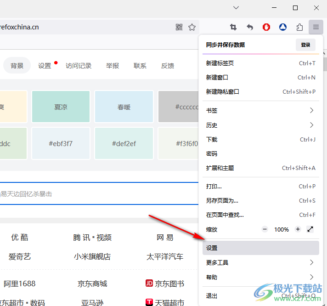
Task: Pick the #def2ef color swatch
Action: point(124,143)
